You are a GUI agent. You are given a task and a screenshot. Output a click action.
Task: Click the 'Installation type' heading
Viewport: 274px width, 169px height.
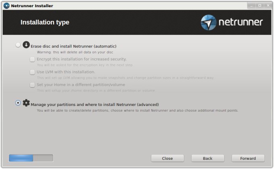coord(45,22)
